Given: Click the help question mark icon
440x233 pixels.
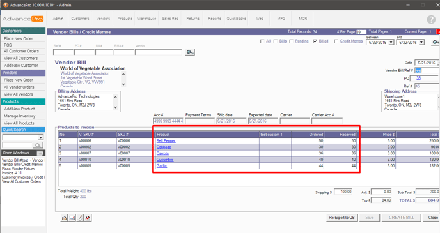Looking at the screenshot, I should (431, 19).
